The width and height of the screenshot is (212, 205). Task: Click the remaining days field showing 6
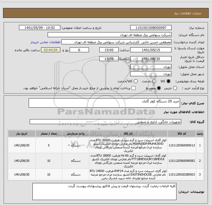pyautogui.click(x=79, y=50)
